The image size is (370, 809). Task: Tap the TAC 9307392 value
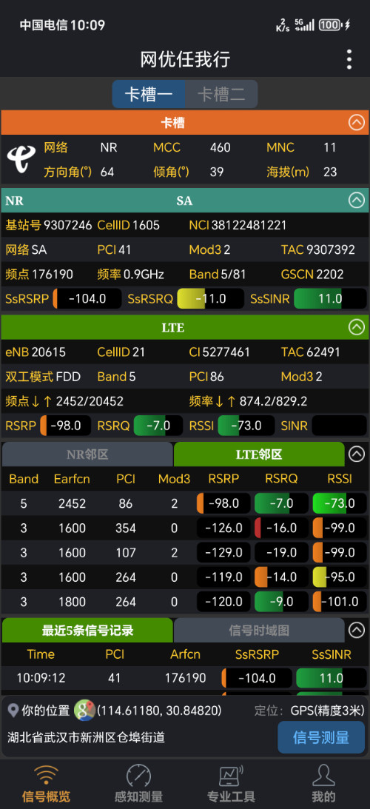click(x=331, y=249)
